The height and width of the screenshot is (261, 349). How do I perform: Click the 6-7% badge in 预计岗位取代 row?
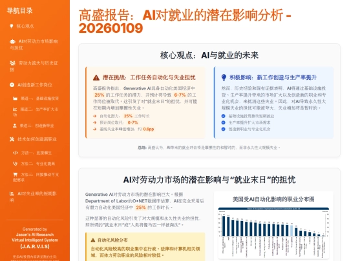tap(132, 122)
